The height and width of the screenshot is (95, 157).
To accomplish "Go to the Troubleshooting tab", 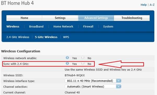I will click(x=132, y=18).
